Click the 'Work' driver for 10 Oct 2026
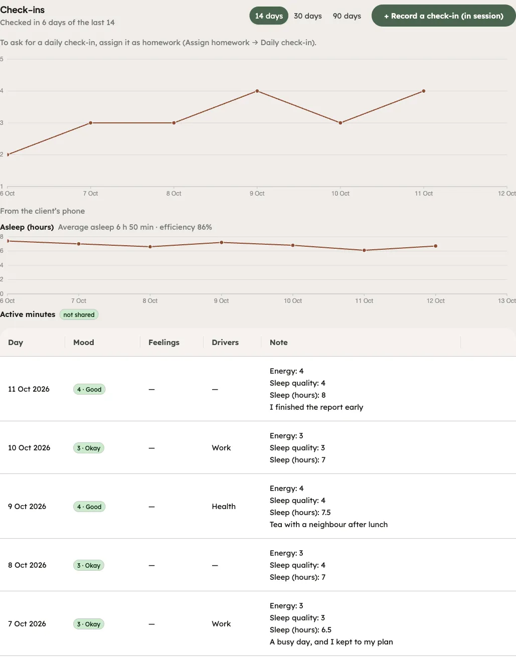Screen dimensions: 516x660 tap(221, 448)
